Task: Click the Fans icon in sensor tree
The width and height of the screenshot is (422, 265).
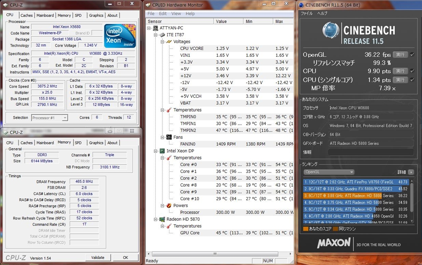Action: 169,137
